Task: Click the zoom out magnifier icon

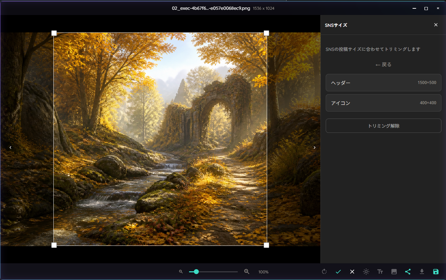Action: 181,272
